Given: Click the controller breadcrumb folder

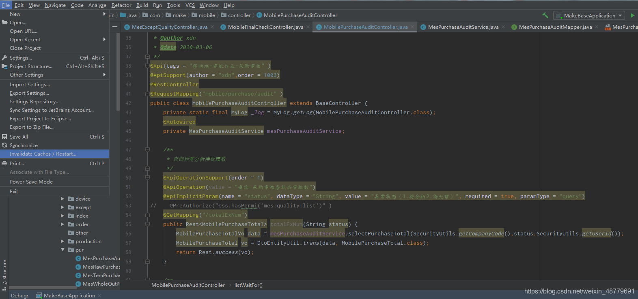Looking at the screenshot, I should coord(236,15).
